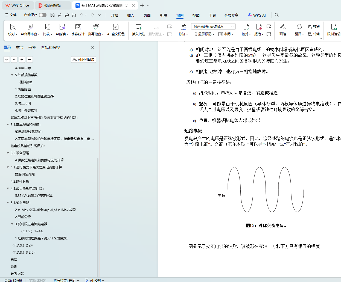This screenshot has width=341, height=282.
Task: Open the 显示标记的最终状态 dropdown
Action: click(x=213, y=26)
